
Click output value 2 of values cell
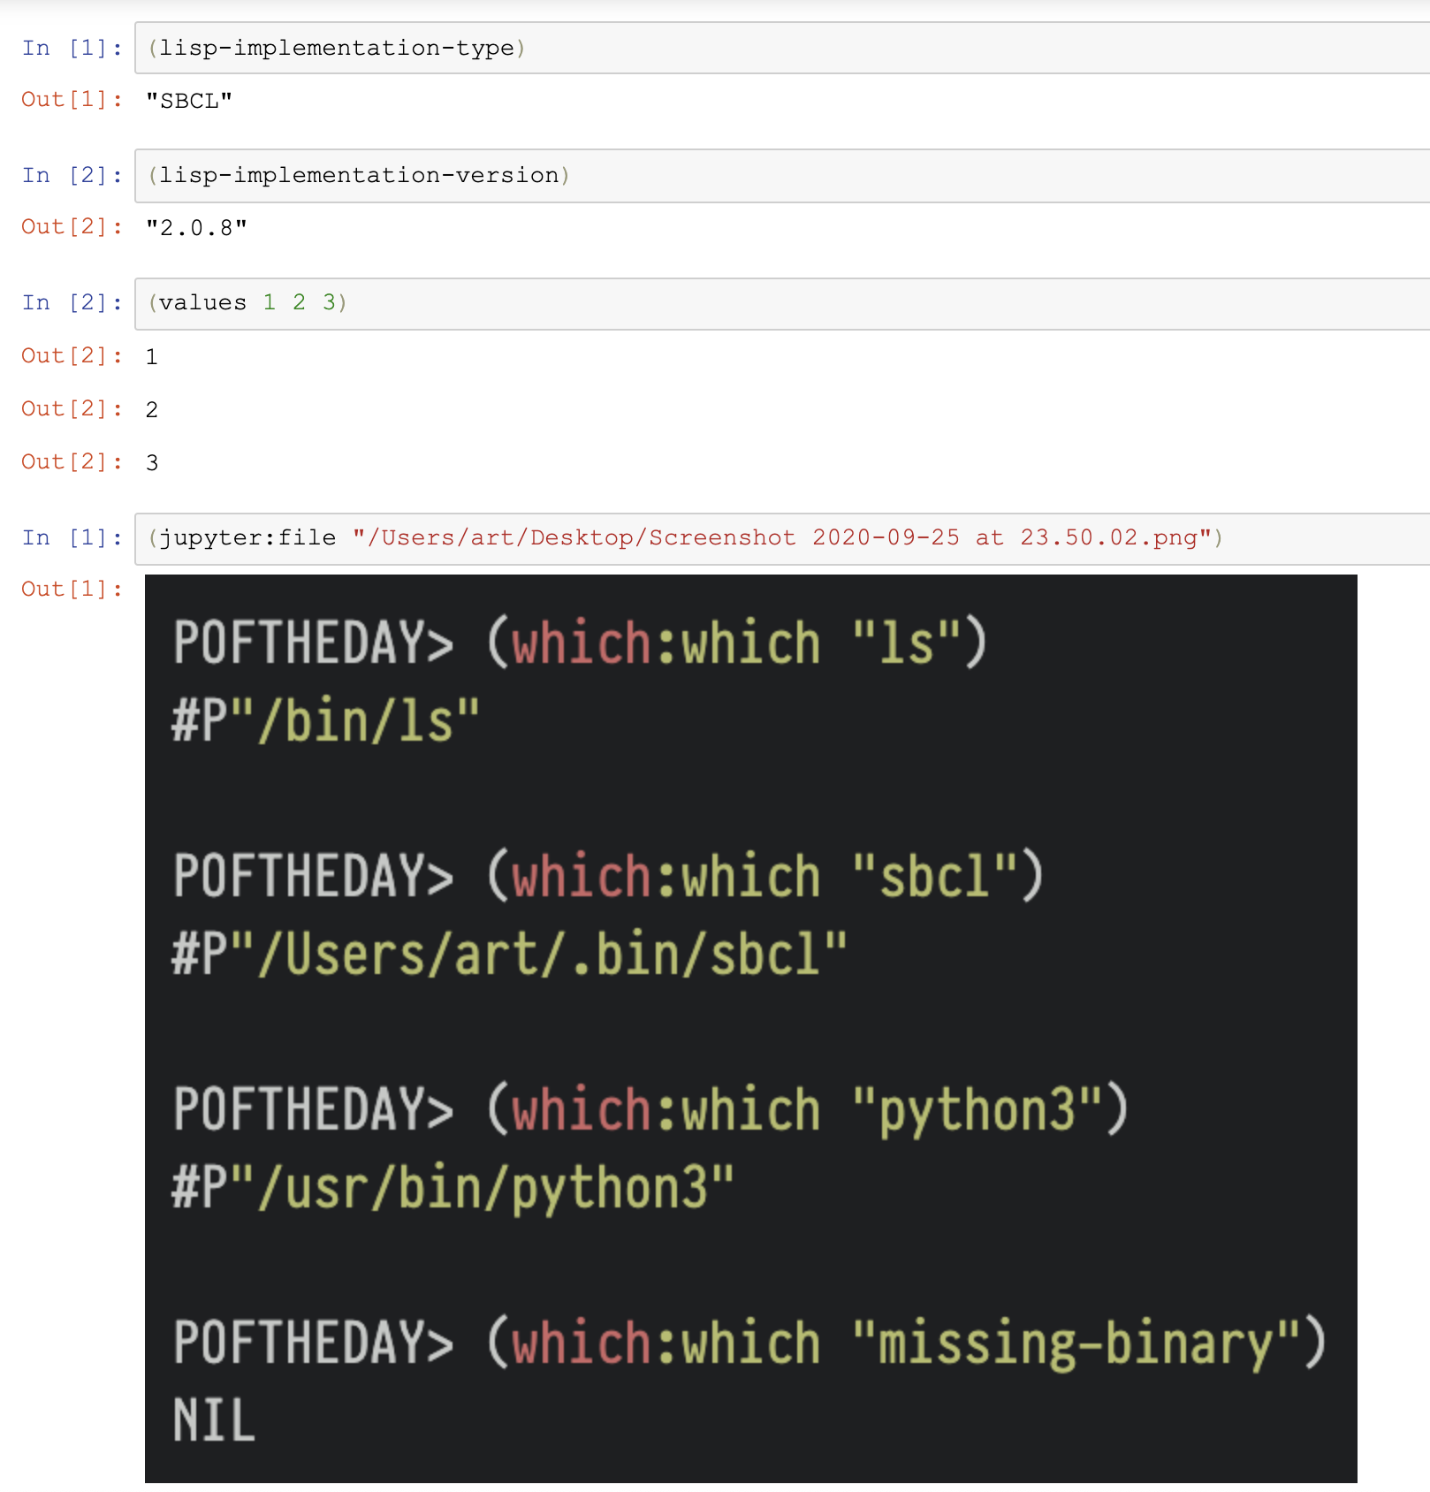click(152, 410)
